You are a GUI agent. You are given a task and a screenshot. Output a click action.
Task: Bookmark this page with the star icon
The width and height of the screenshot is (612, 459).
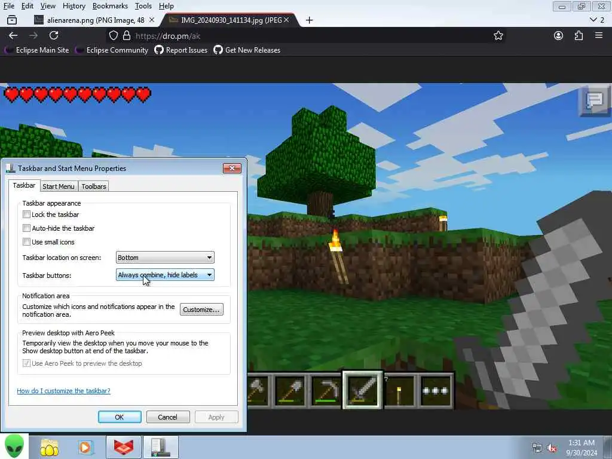point(498,35)
